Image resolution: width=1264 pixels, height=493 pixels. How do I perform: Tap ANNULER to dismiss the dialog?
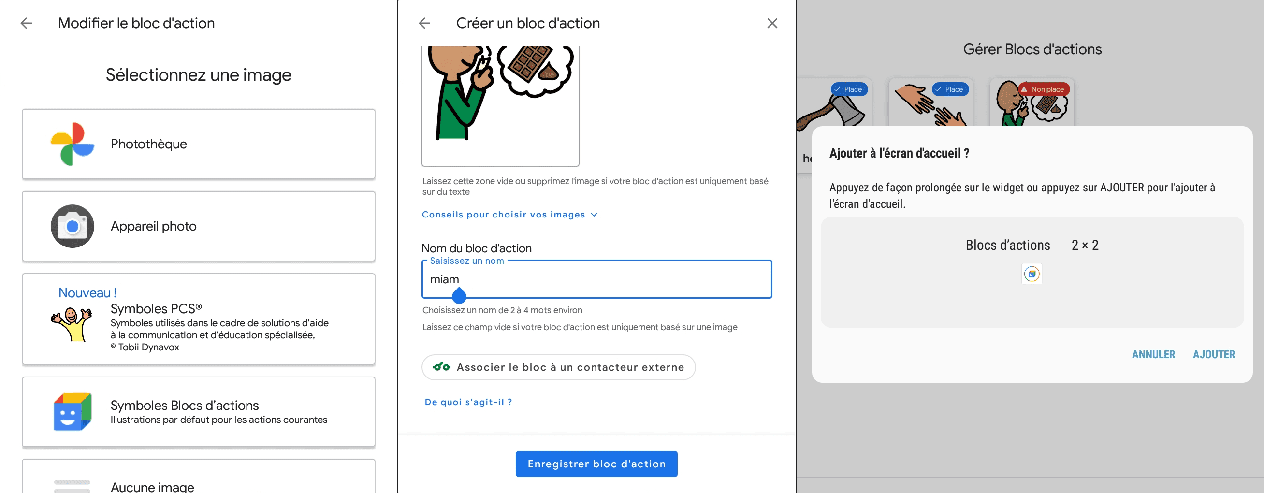pos(1153,354)
